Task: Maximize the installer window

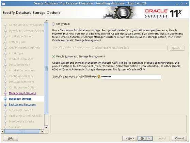Action: click(181, 4)
